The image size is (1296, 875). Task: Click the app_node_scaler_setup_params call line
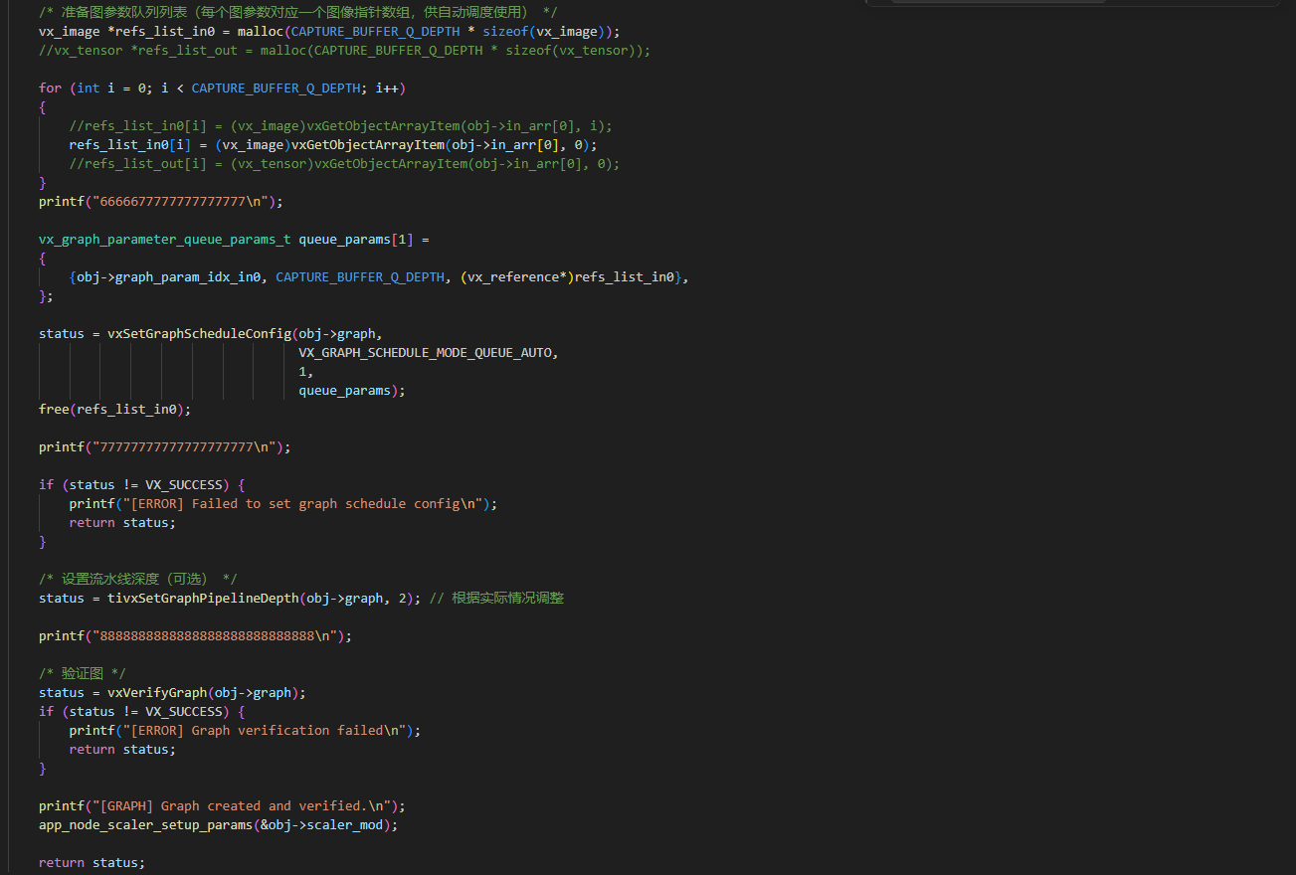[219, 824]
